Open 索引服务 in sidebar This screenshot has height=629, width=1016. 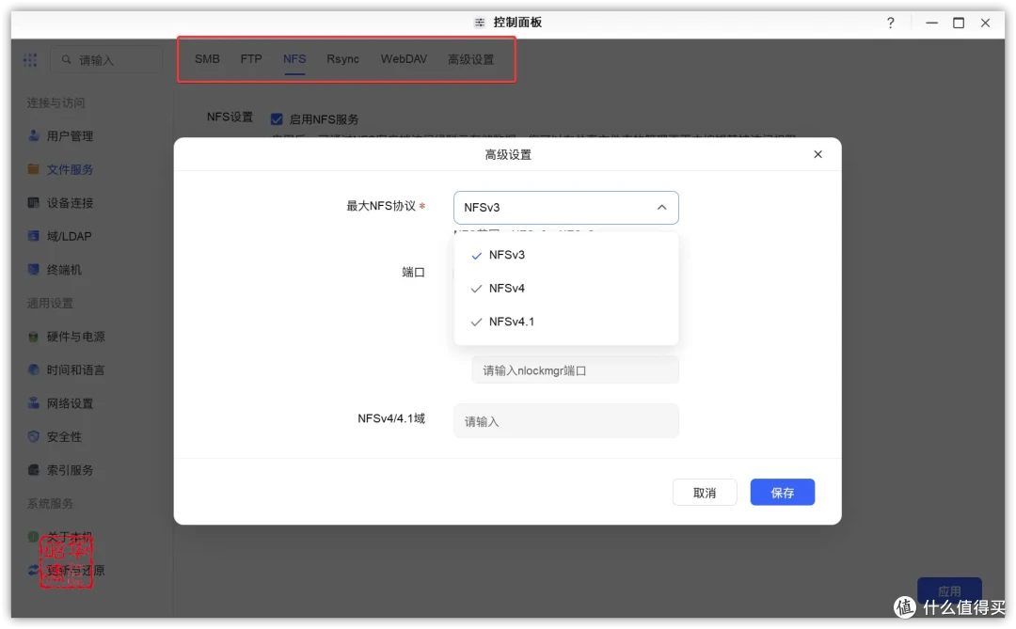pyautogui.click(x=70, y=470)
